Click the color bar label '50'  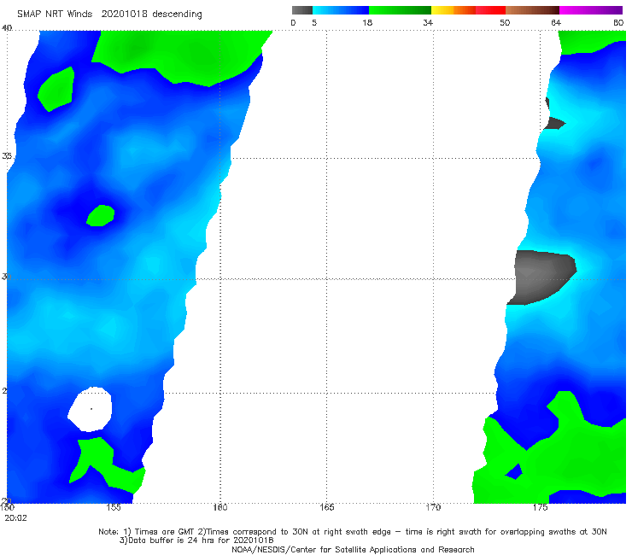coord(505,23)
